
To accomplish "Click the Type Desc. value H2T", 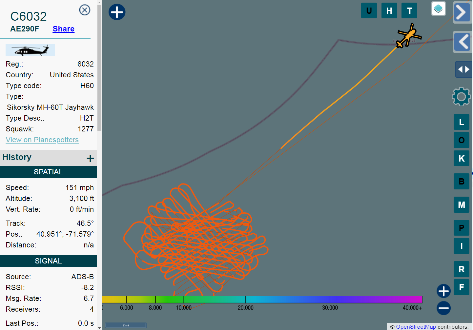I will point(87,118).
